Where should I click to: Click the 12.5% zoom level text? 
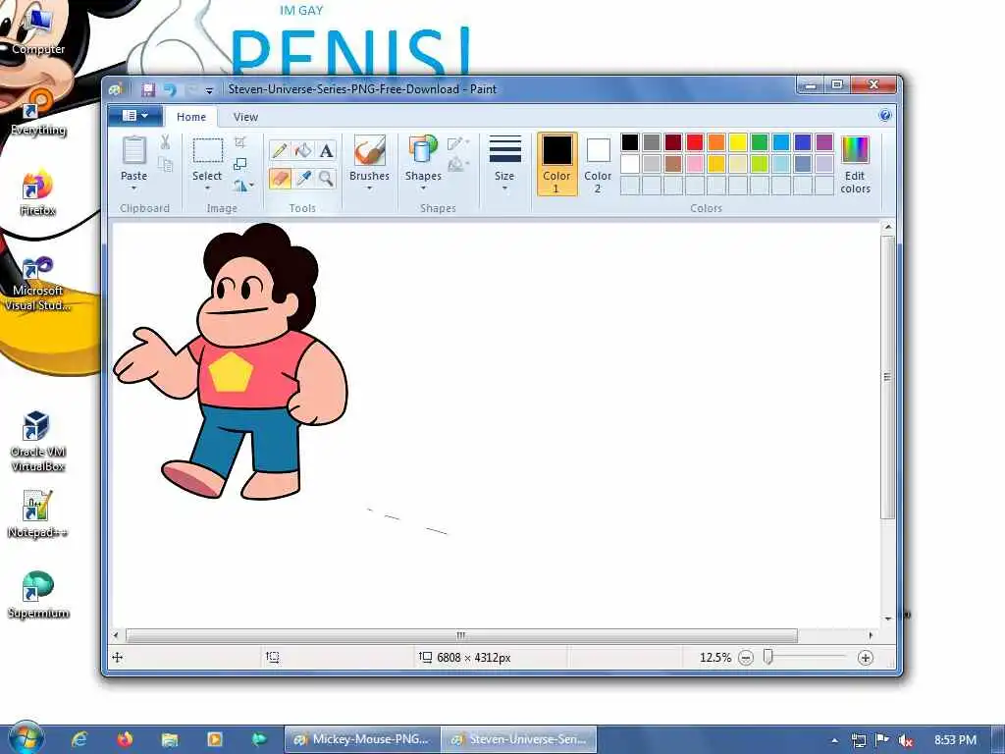[x=715, y=658]
